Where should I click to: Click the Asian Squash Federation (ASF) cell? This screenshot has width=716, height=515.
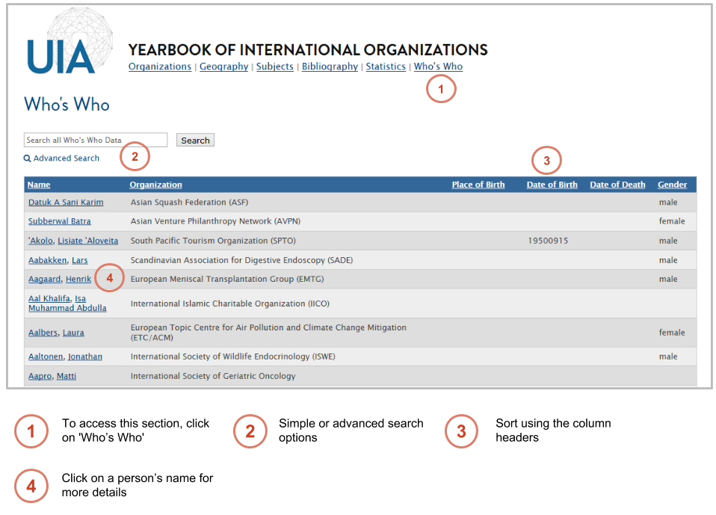(190, 203)
